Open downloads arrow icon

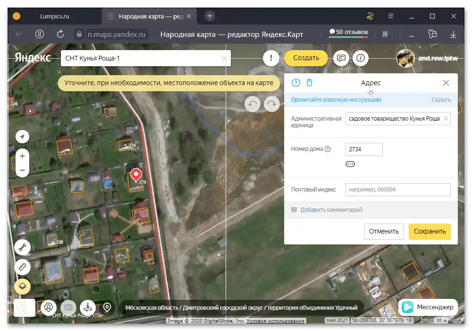453,35
